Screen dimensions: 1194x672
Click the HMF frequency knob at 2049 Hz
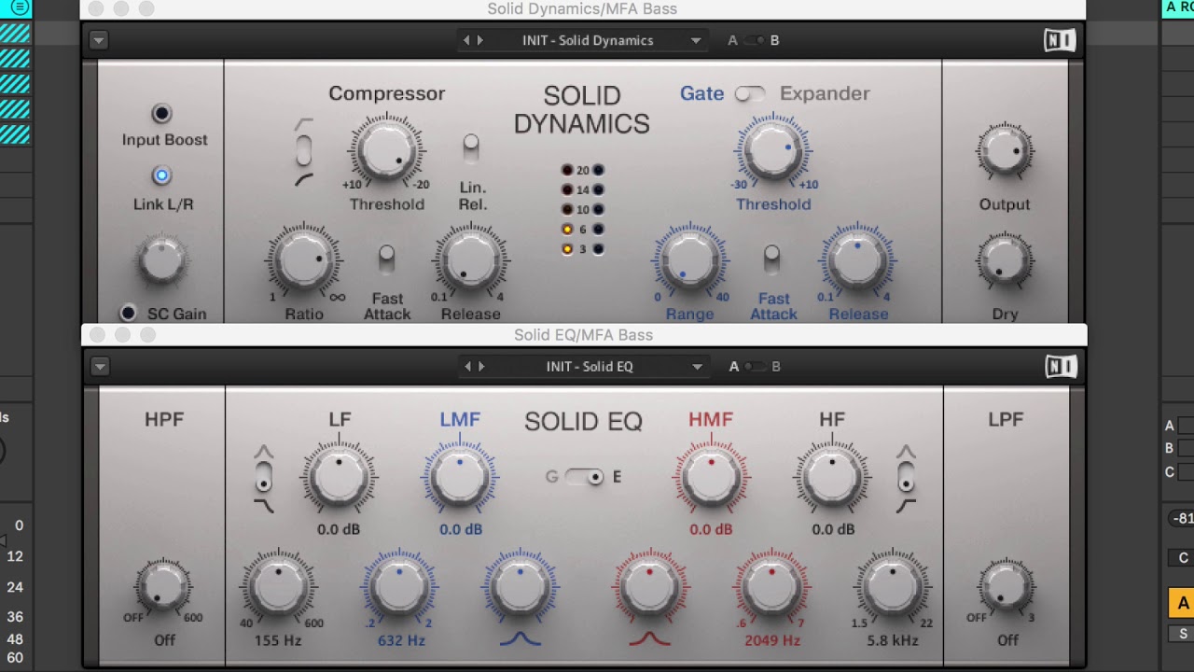pyautogui.click(x=771, y=587)
